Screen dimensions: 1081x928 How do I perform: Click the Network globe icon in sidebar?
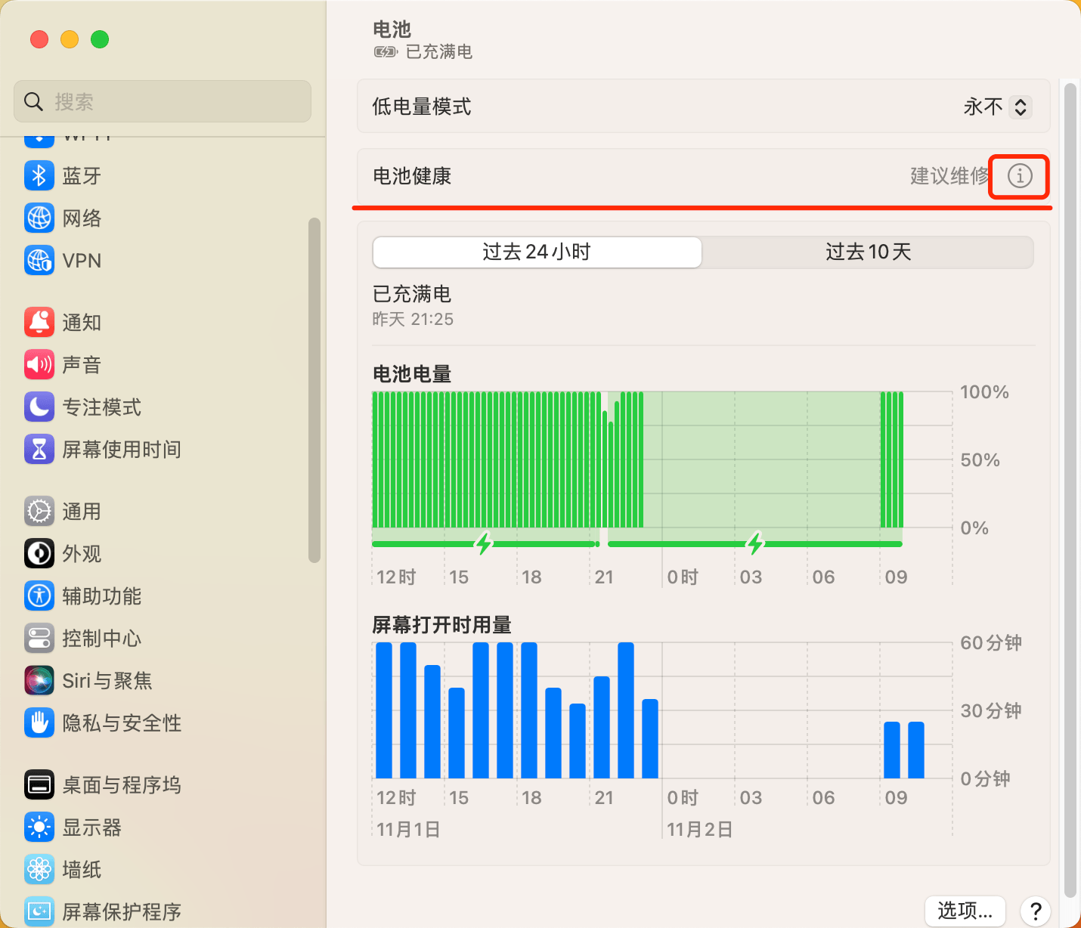point(39,218)
